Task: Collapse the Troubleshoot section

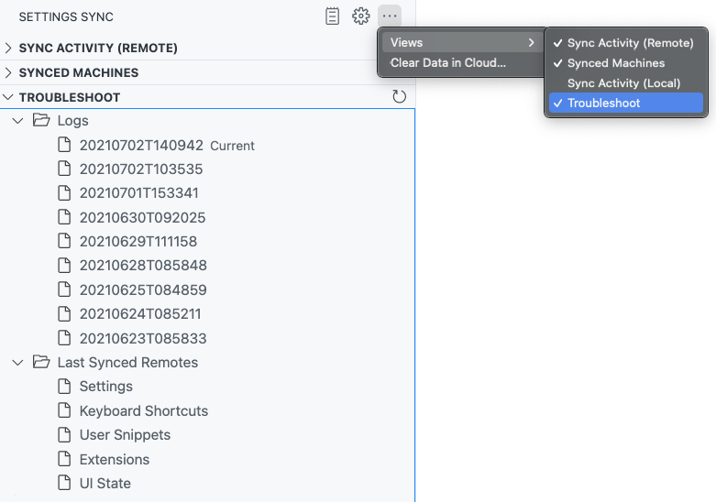Action: 69,97
